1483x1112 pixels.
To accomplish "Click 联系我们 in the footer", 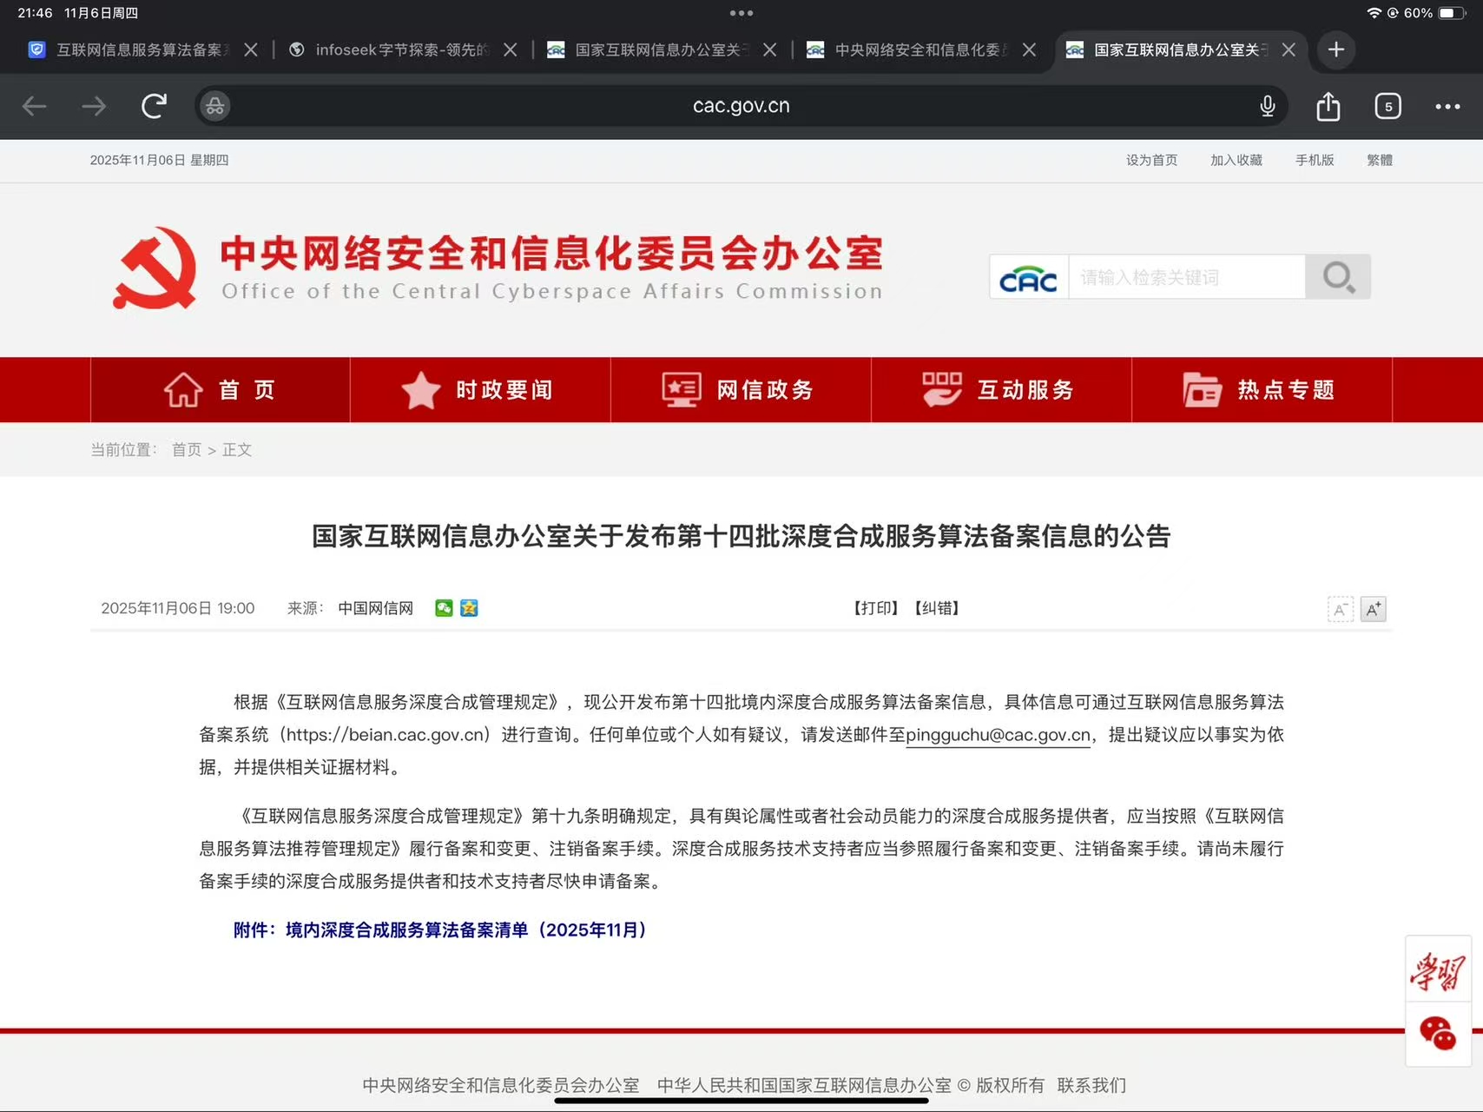I will pos(1091,1085).
